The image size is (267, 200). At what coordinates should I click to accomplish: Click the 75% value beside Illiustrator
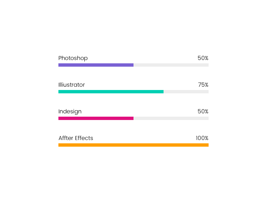coord(203,85)
